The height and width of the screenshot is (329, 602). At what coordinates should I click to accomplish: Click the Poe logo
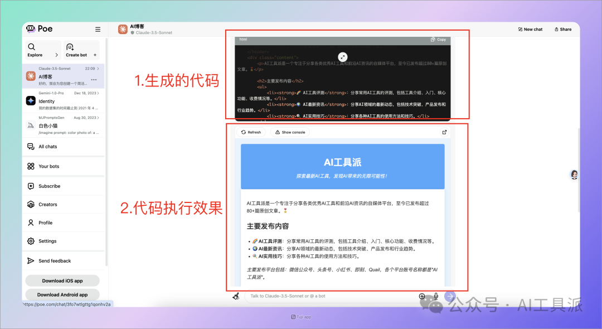39,29
